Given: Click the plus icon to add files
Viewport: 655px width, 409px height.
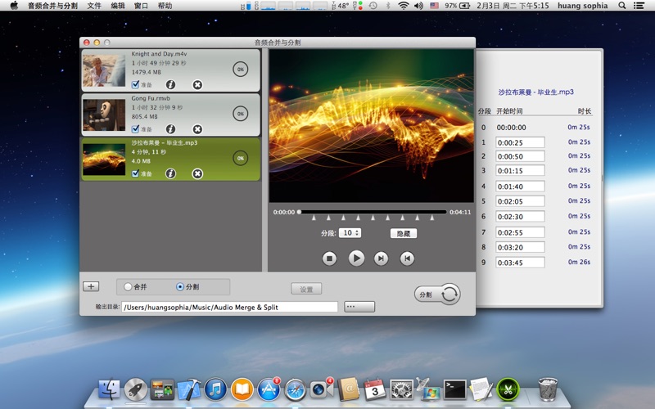Looking at the screenshot, I should [91, 286].
